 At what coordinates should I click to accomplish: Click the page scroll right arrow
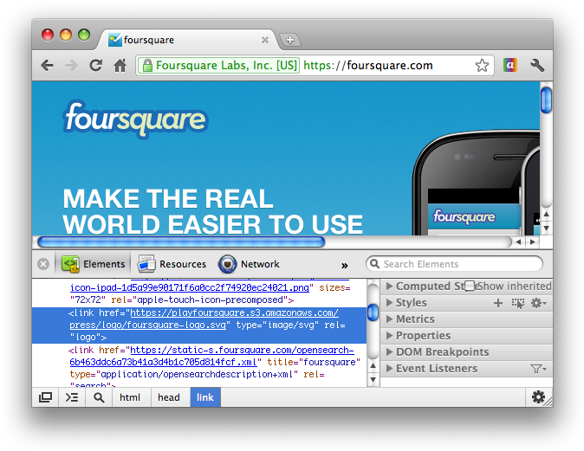pyautogui.click(x=533, y=242)
